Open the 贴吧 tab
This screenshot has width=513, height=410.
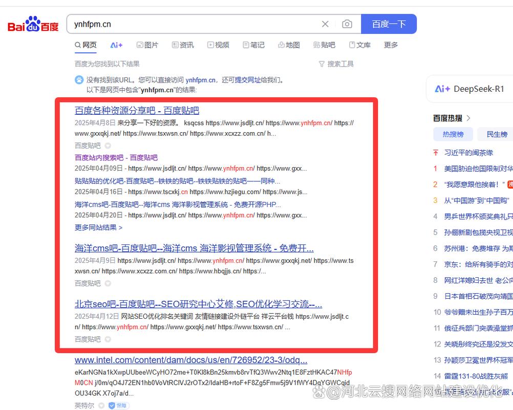(x=324, y=45)
